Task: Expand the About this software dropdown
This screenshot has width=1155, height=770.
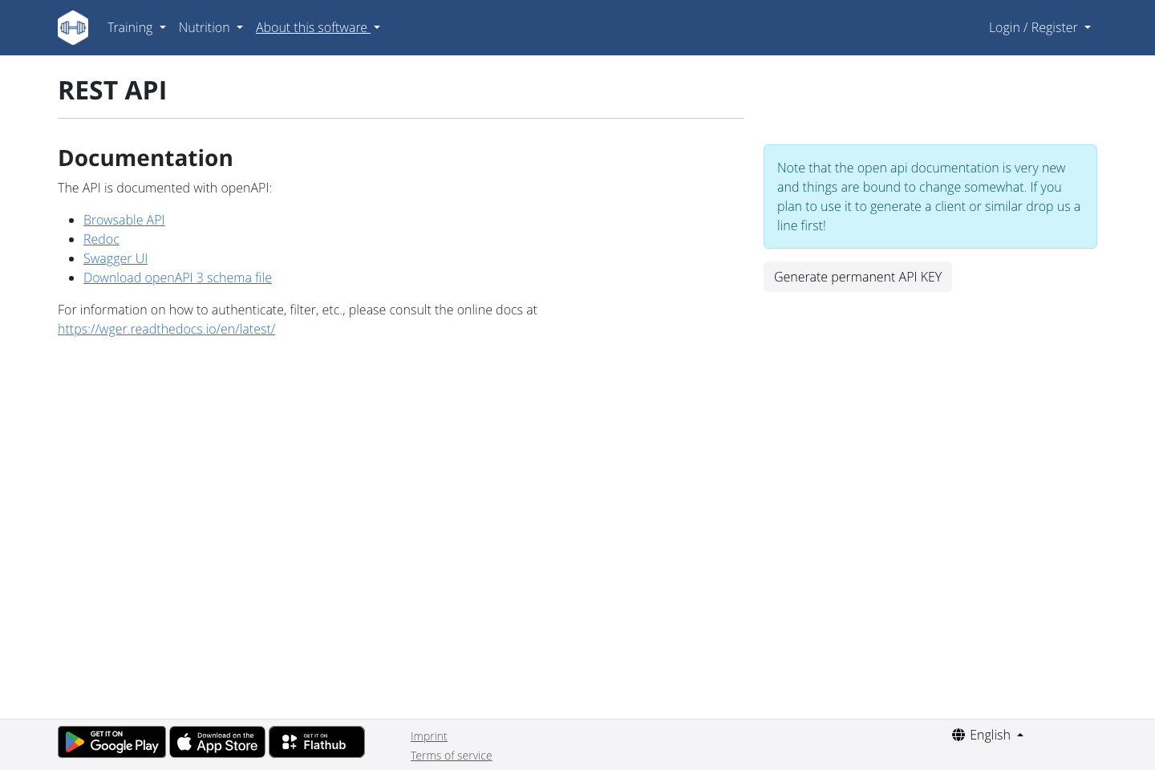Action: click(x=318, y=27)
